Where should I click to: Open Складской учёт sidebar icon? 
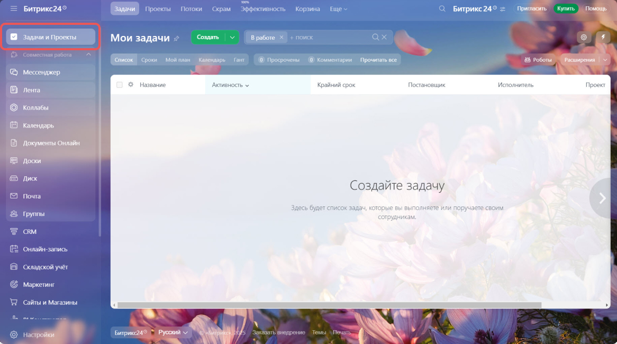[14, 267]
